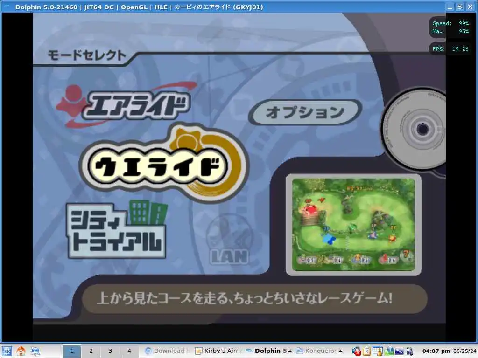
Task: Click the Dolphin window title bar text
Action: click(139, 7)
